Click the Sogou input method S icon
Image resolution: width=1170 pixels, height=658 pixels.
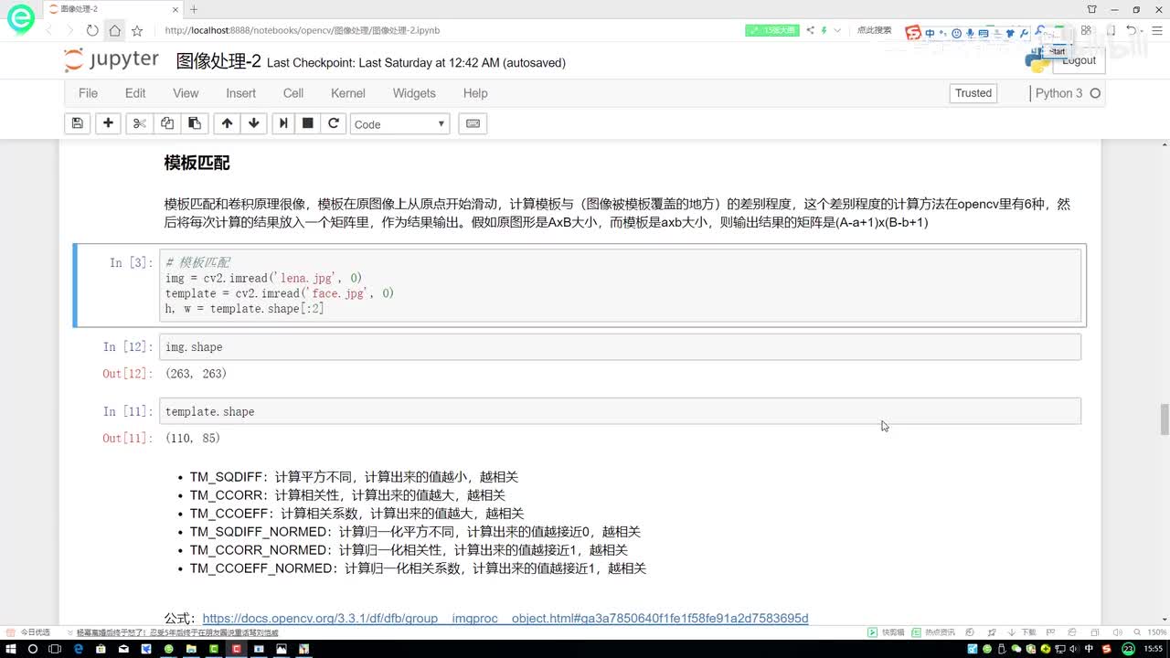pos(913,33)
